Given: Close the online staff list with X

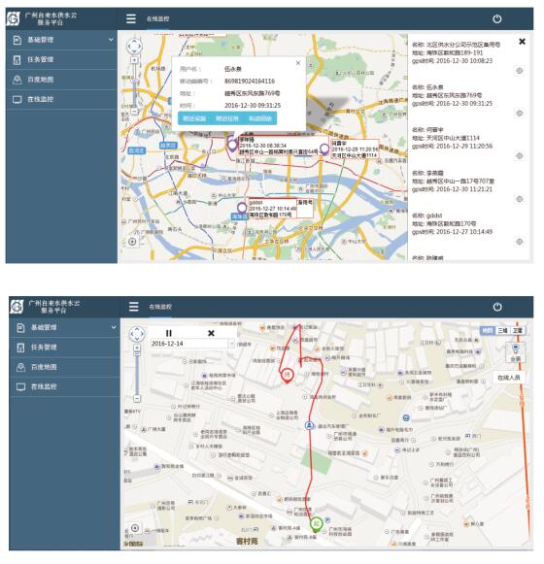Looking at the screenshot, I should tap(522, 42).
